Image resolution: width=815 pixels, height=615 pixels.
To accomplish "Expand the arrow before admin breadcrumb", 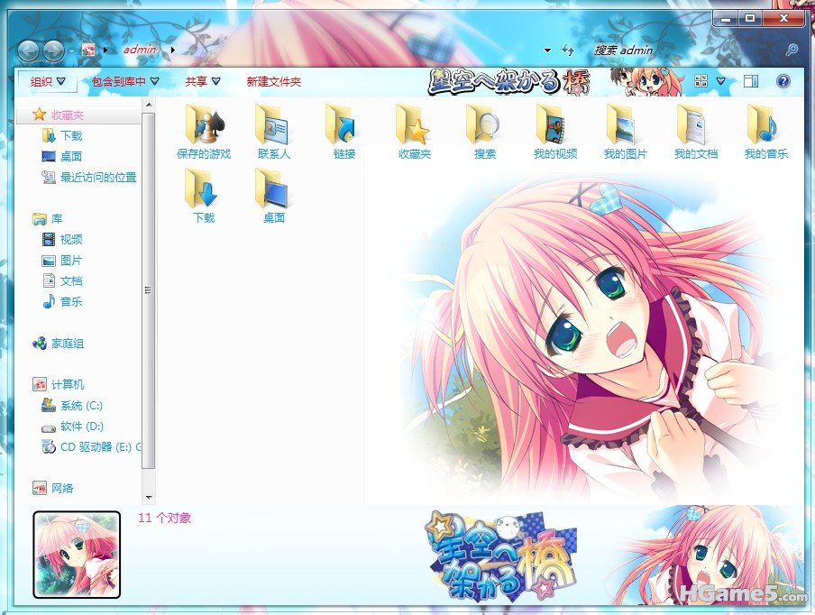I will click(x=106, y=50).
